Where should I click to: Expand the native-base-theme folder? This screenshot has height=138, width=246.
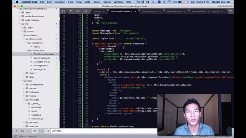20,16
